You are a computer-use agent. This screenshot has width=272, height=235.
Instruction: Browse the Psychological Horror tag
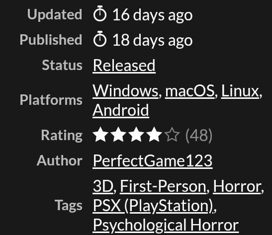pyautogui.click(x=166, y=225)
